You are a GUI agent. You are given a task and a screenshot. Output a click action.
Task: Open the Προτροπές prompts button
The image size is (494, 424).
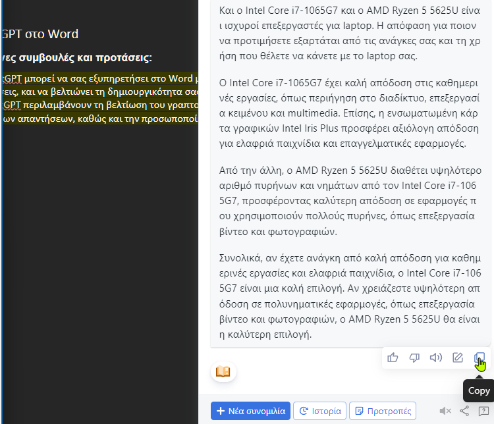tap(383, 411)
